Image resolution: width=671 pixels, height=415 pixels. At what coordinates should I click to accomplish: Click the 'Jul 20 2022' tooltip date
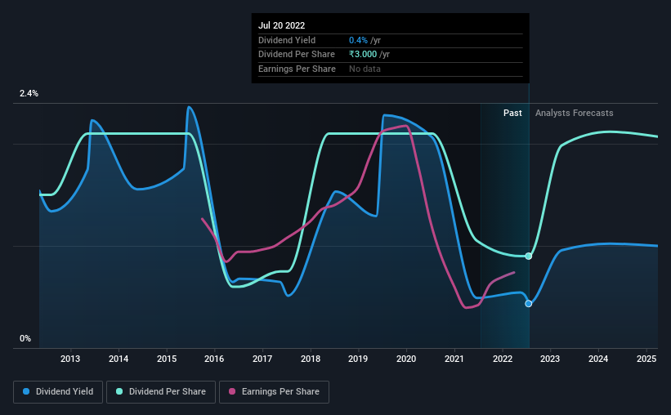282,25
